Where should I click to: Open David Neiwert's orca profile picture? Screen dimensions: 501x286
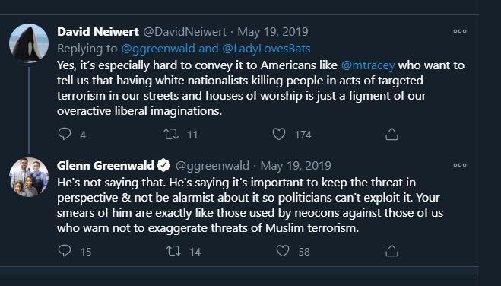[29, 43]
